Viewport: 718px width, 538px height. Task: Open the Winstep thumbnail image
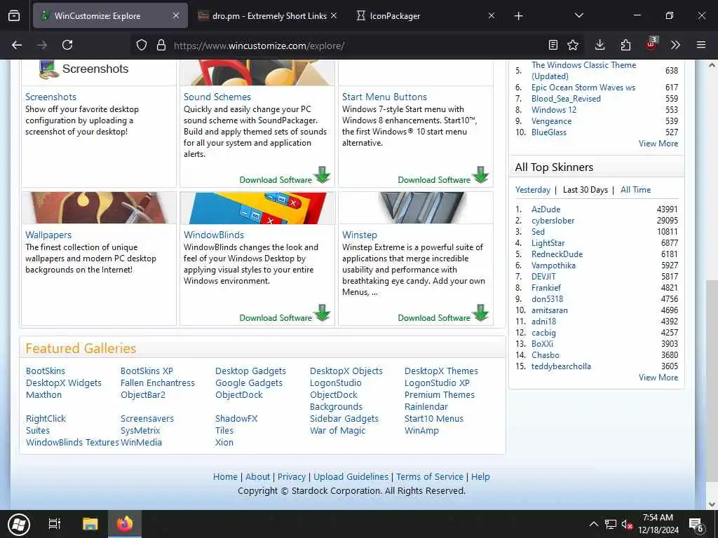click(x=416, y=207)
